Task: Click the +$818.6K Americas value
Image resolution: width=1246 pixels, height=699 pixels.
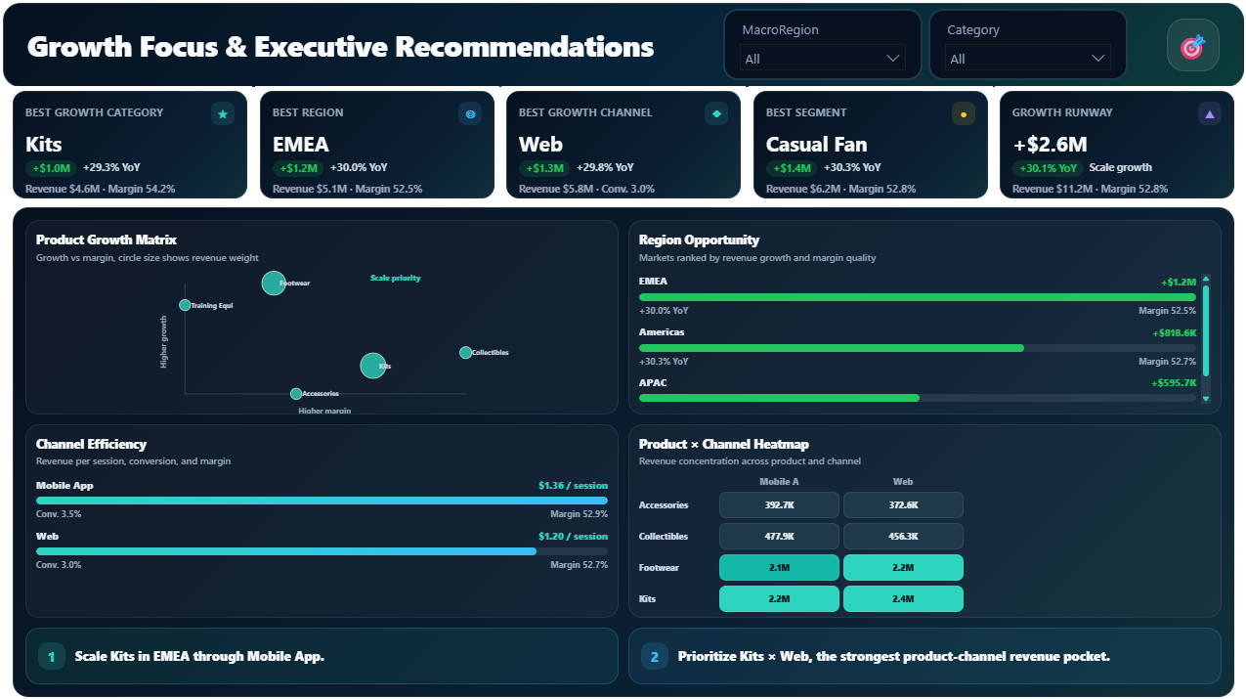Action: (1174, 332)
